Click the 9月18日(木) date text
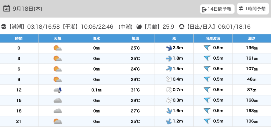Viewport: 271px width, 127px height. pos(27,9)
